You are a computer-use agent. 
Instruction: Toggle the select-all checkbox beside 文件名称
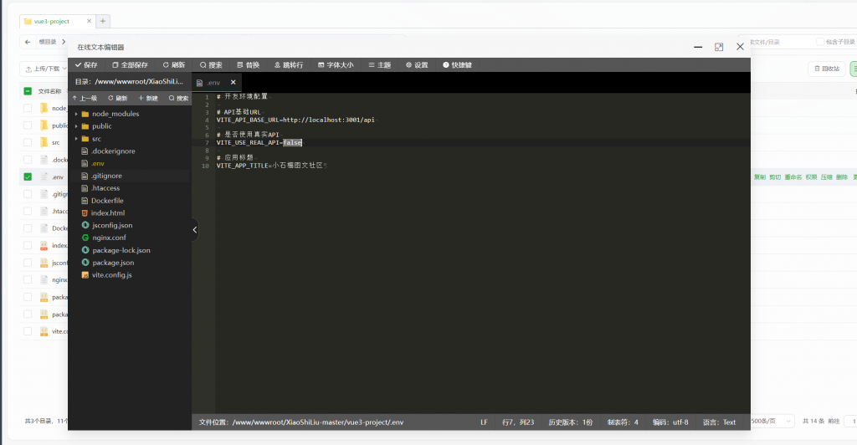28,91
